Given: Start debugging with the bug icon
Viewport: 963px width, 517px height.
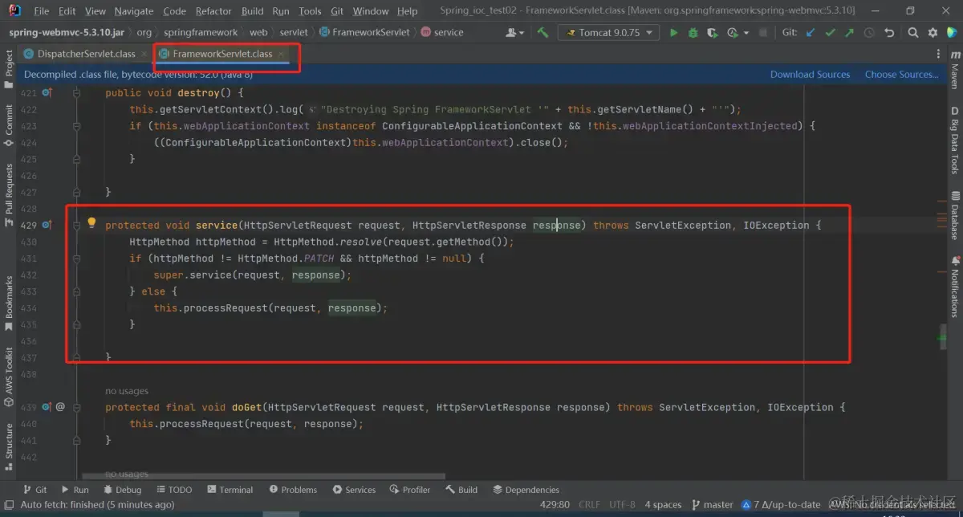Looking at the screenshot, I should tap(693, 32).
